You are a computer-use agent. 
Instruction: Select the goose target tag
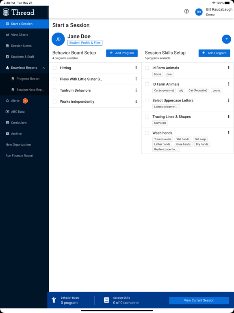coord(217,90)
